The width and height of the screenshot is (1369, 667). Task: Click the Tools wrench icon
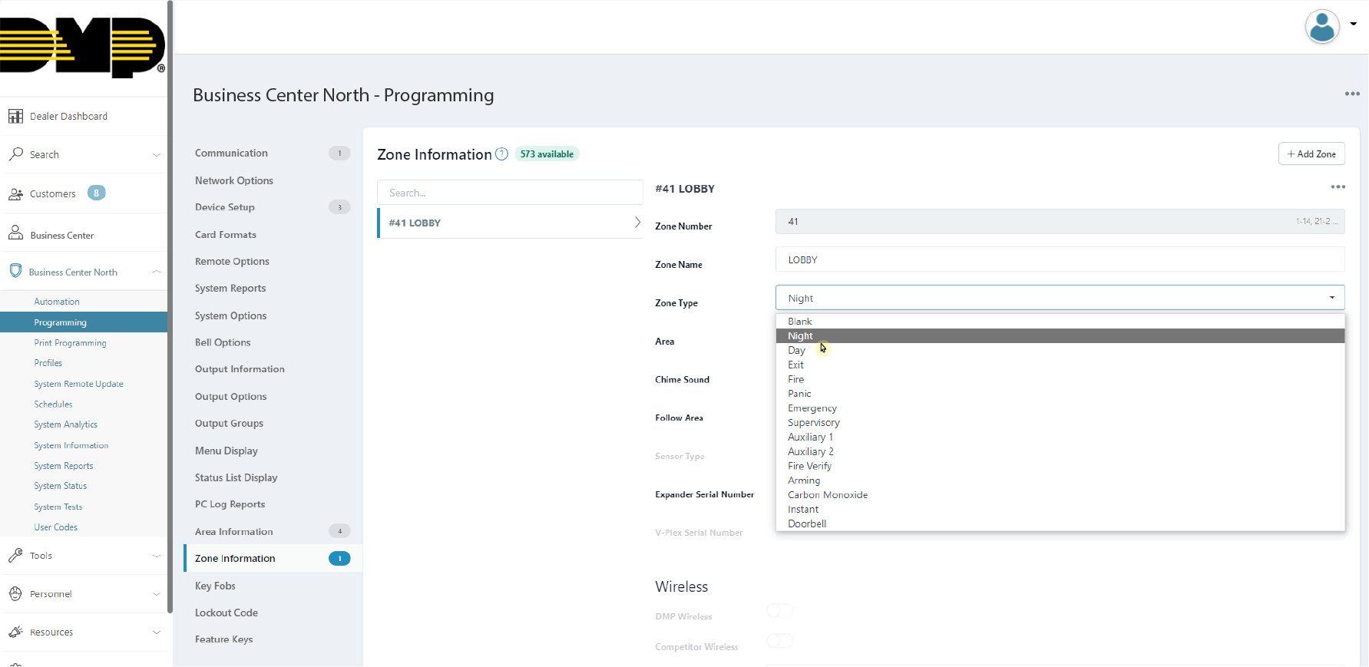tap(15, 556)
